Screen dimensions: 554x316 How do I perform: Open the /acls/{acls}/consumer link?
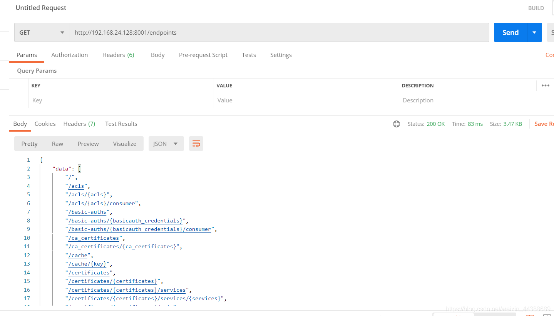pyautogui.click(x=102, y=203)
